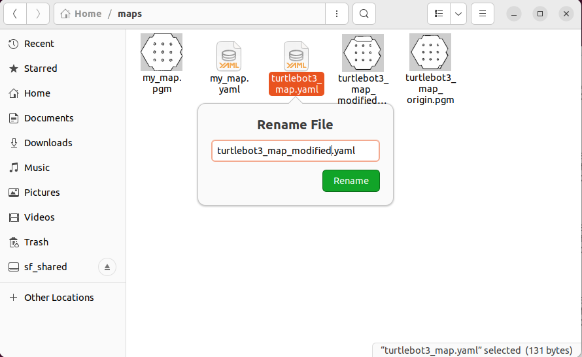Click the Music note icon in the sidebar
Screen dimensions: 582x357
coord(13,168)
